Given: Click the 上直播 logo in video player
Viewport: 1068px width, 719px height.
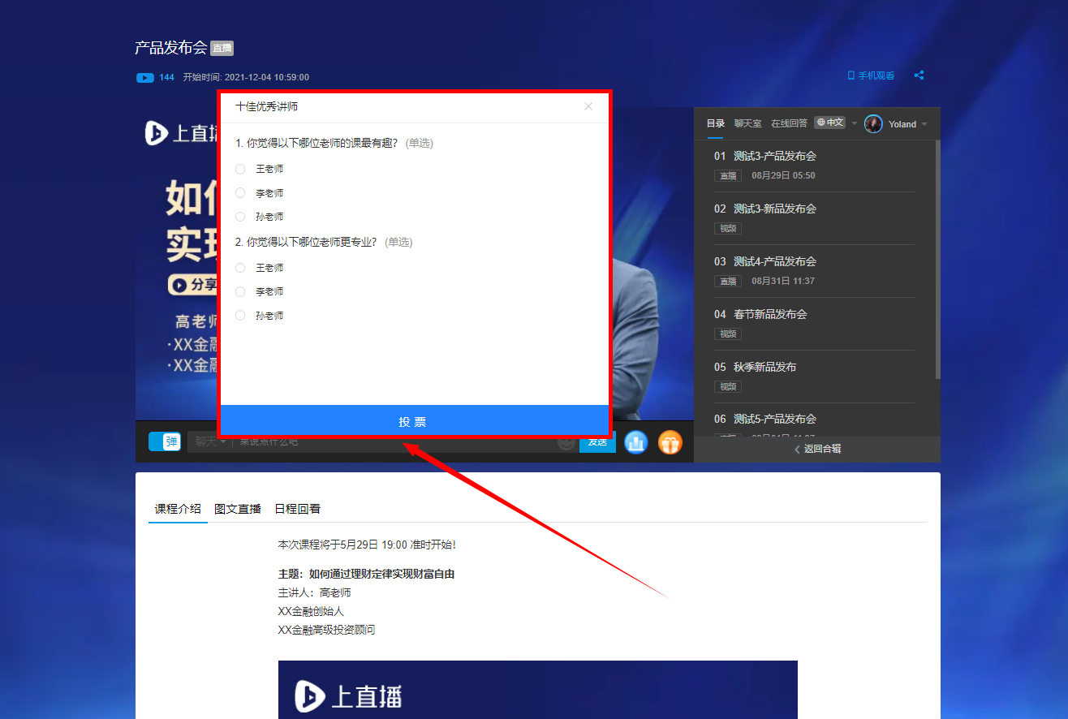Looking at the screenshot, I should tap(181, 133).
